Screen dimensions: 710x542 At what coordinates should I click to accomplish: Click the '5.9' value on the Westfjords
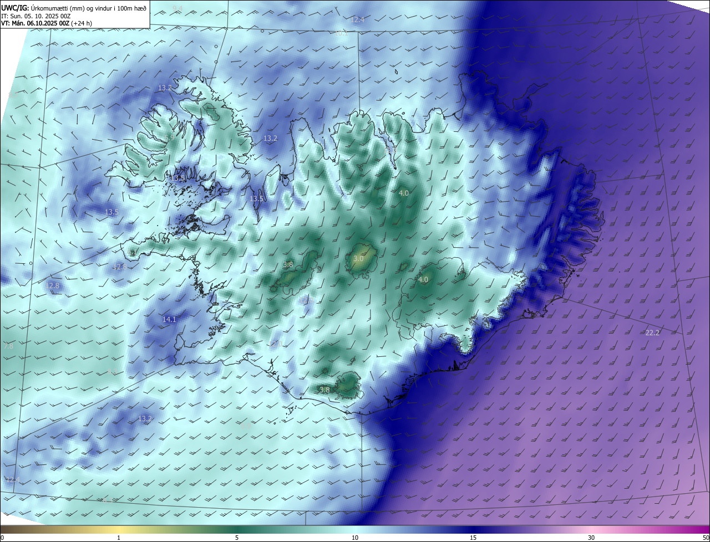click(x=170, y=137)
